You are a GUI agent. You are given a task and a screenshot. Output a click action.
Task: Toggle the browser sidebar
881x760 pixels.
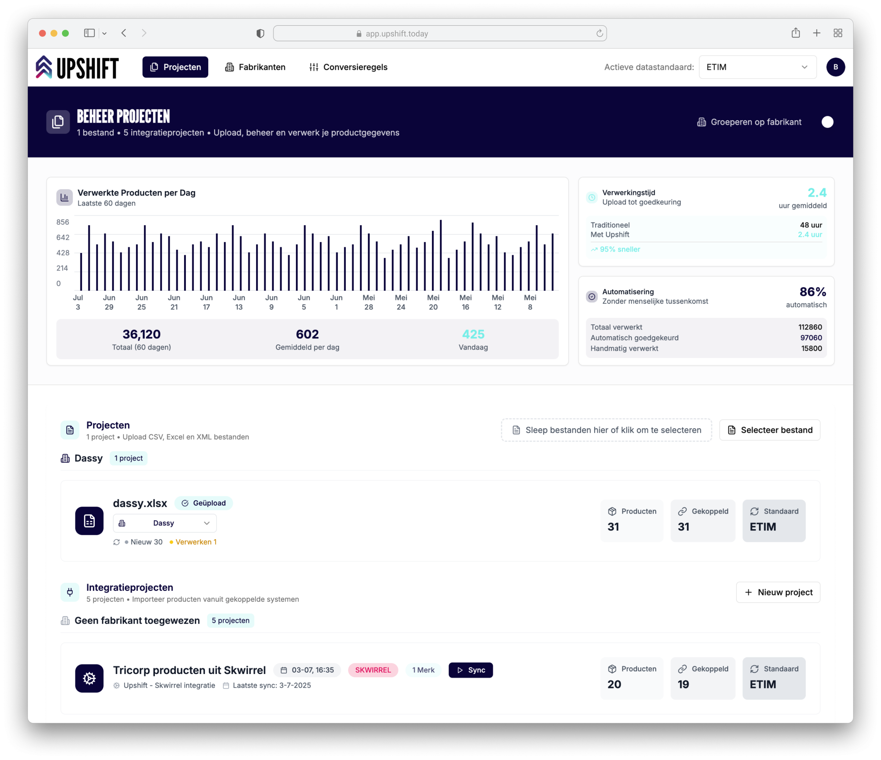[x=89, y=33]
